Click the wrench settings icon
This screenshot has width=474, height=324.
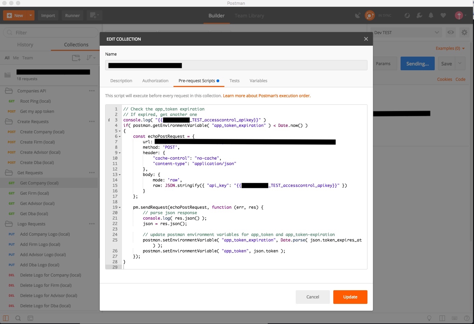[419, 15]
